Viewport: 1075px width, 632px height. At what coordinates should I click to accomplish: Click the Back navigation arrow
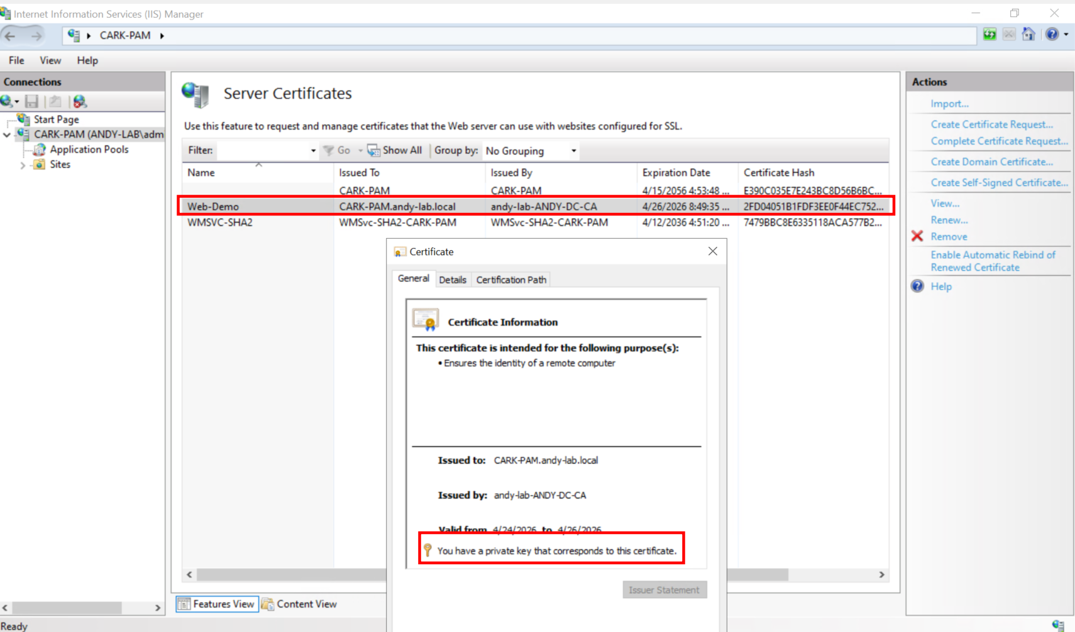[11, 36]
